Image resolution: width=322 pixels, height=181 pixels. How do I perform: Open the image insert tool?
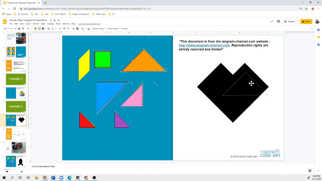click(43, 28)
